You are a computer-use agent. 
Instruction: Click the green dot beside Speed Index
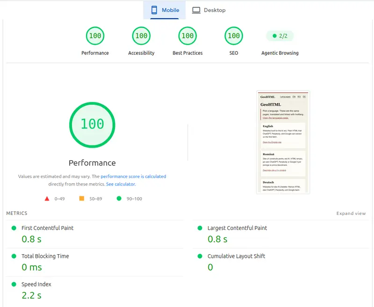pos(14,285)
